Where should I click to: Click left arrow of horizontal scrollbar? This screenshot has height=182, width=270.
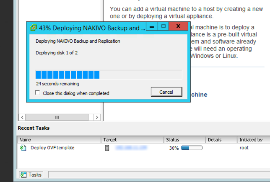click(22, 118)
